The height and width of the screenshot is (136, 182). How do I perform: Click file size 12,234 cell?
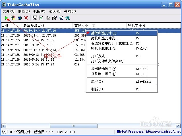click(80, 59)
